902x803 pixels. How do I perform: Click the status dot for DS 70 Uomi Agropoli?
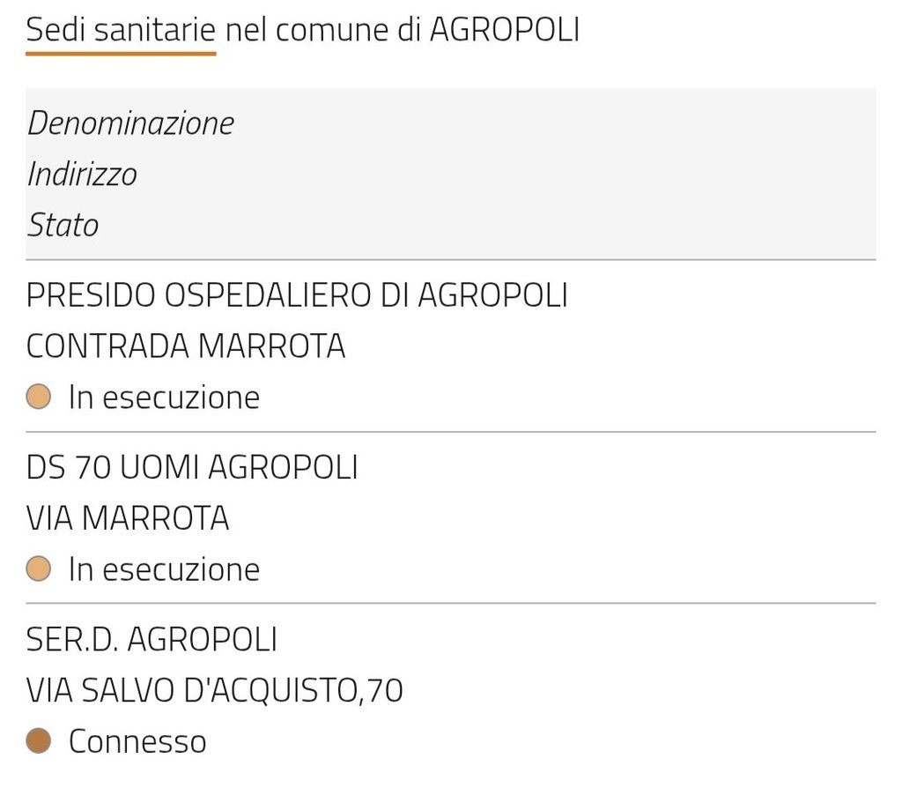(x=39, y=569)
